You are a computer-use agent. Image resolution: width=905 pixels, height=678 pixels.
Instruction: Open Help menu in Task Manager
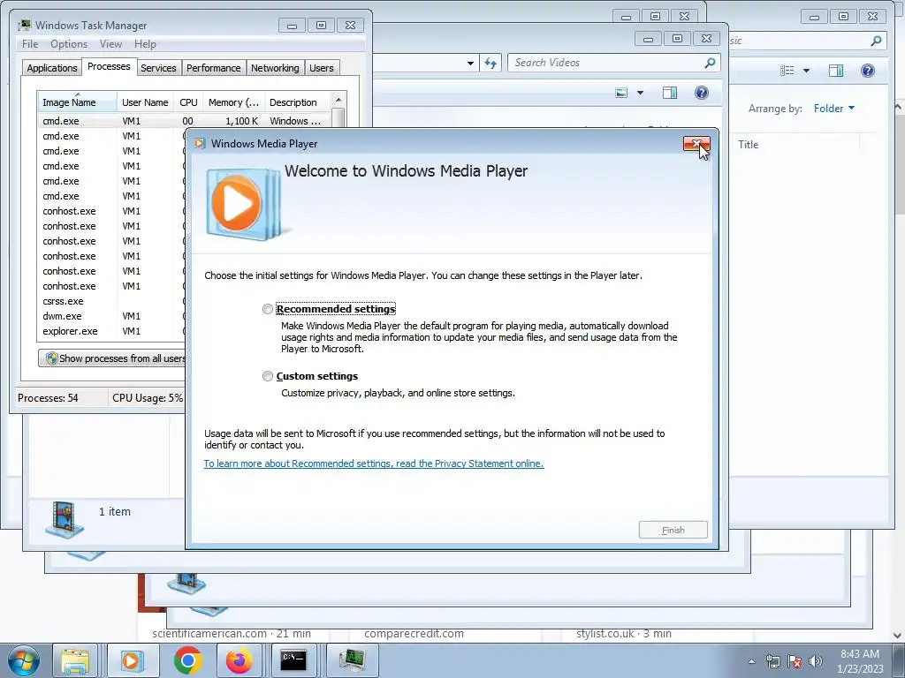coord(145,44)
